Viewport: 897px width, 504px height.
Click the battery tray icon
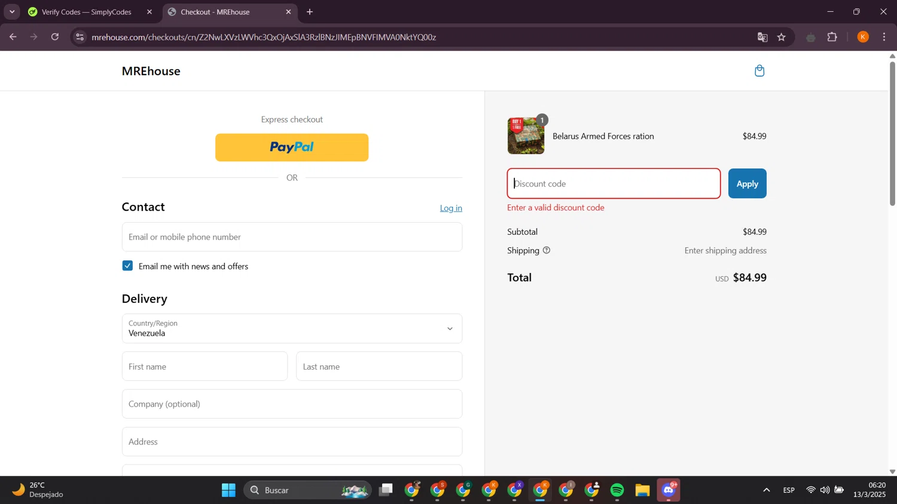[839, 490]
